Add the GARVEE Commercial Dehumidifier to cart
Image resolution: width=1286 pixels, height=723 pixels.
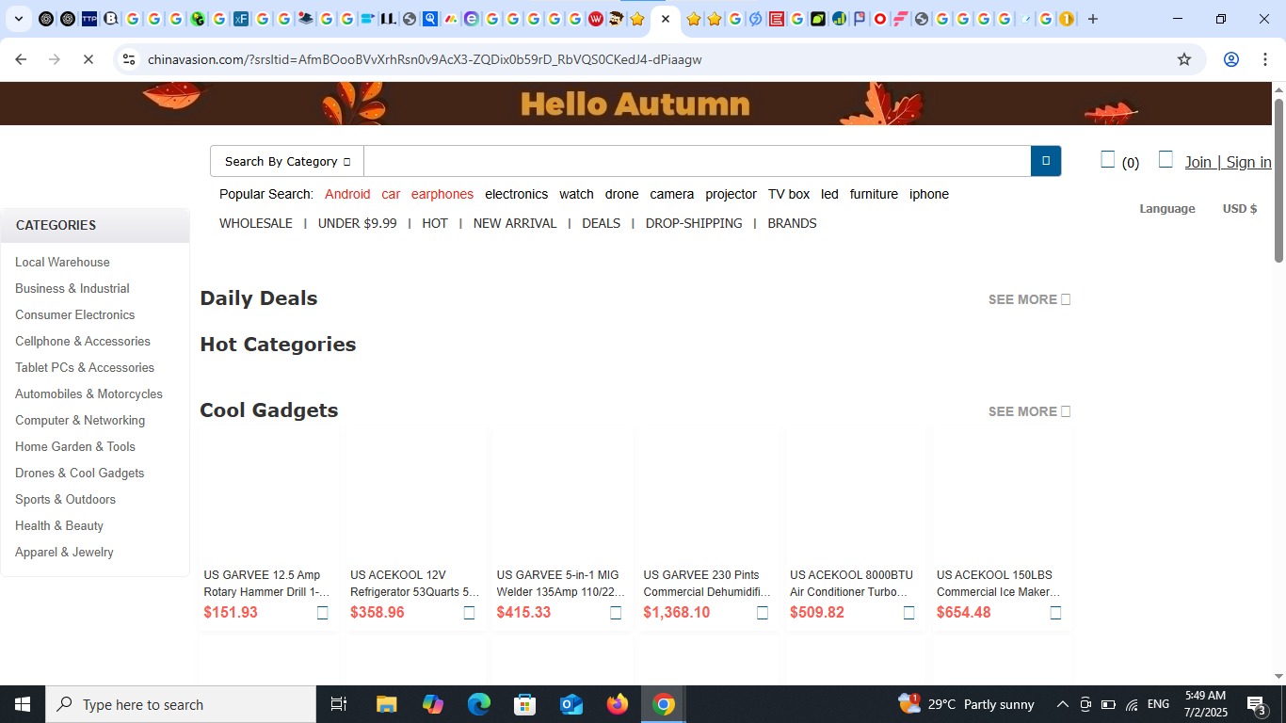[x=763, y=613]
